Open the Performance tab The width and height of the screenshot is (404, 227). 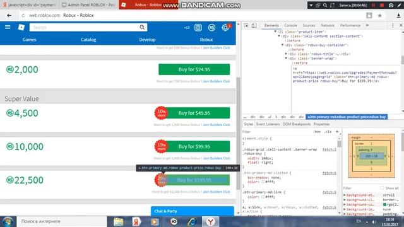350,25
